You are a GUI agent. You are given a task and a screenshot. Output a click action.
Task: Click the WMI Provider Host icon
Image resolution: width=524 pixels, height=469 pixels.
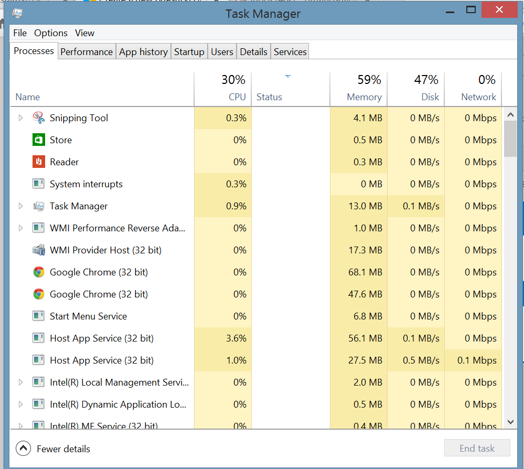[x=39, y=250]
